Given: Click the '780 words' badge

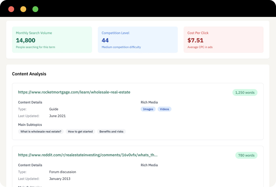Looking at the screenshot, I should click(x=246, y=155).
